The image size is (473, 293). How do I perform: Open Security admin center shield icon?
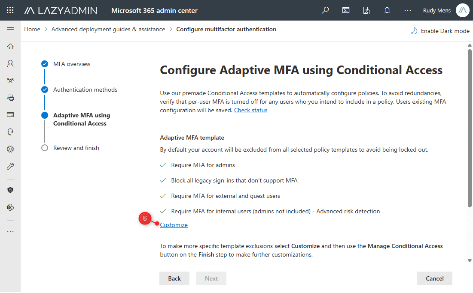click(10, 190)
